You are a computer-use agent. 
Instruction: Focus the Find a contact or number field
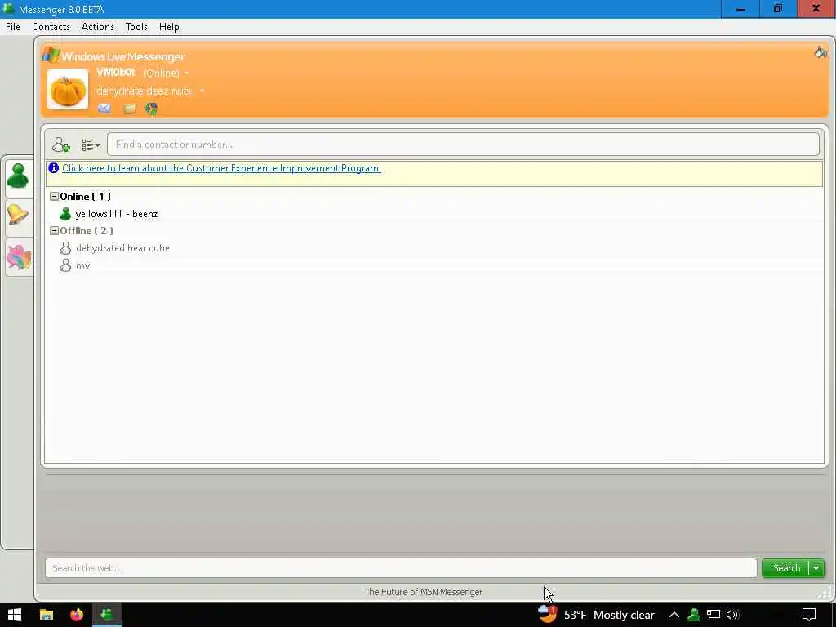(463, 145)
